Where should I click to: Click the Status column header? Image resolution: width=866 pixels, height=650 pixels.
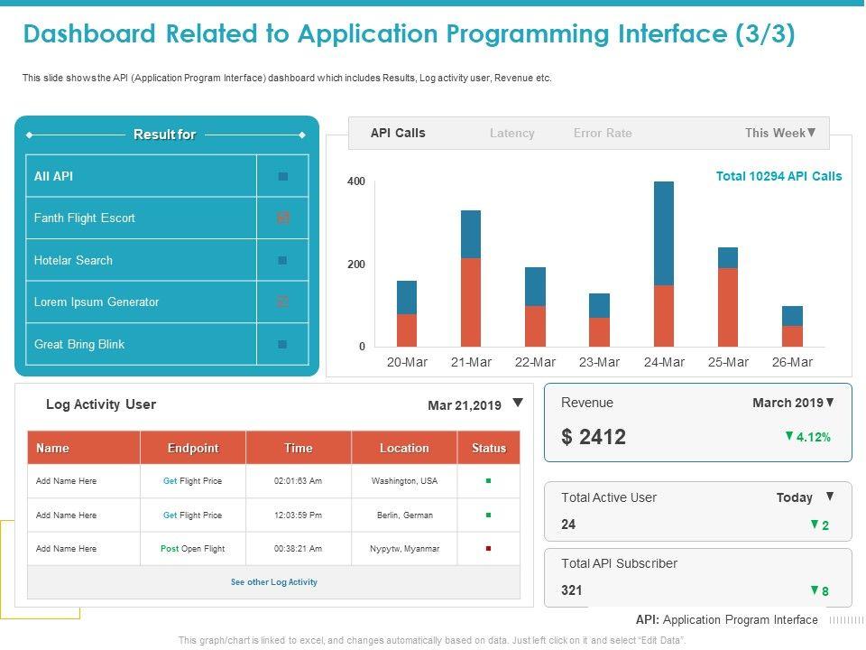coord(489,448)
